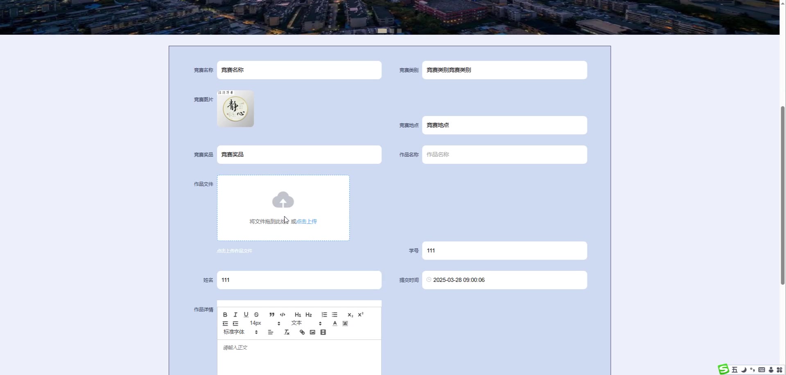Decrease the text indent
The width and height of the screenshot is (786, 375).
[x=225, y=324]
